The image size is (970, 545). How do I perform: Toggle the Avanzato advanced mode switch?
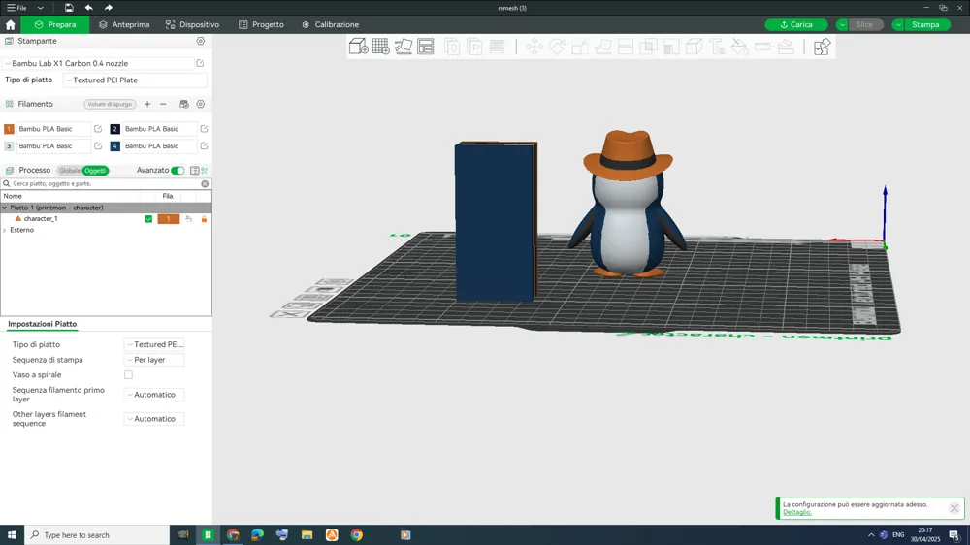click(178, 170)
